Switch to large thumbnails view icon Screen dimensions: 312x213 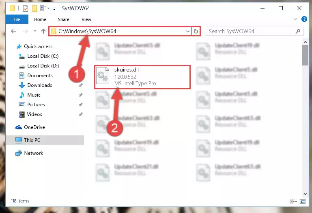click(x=303, y=202)
